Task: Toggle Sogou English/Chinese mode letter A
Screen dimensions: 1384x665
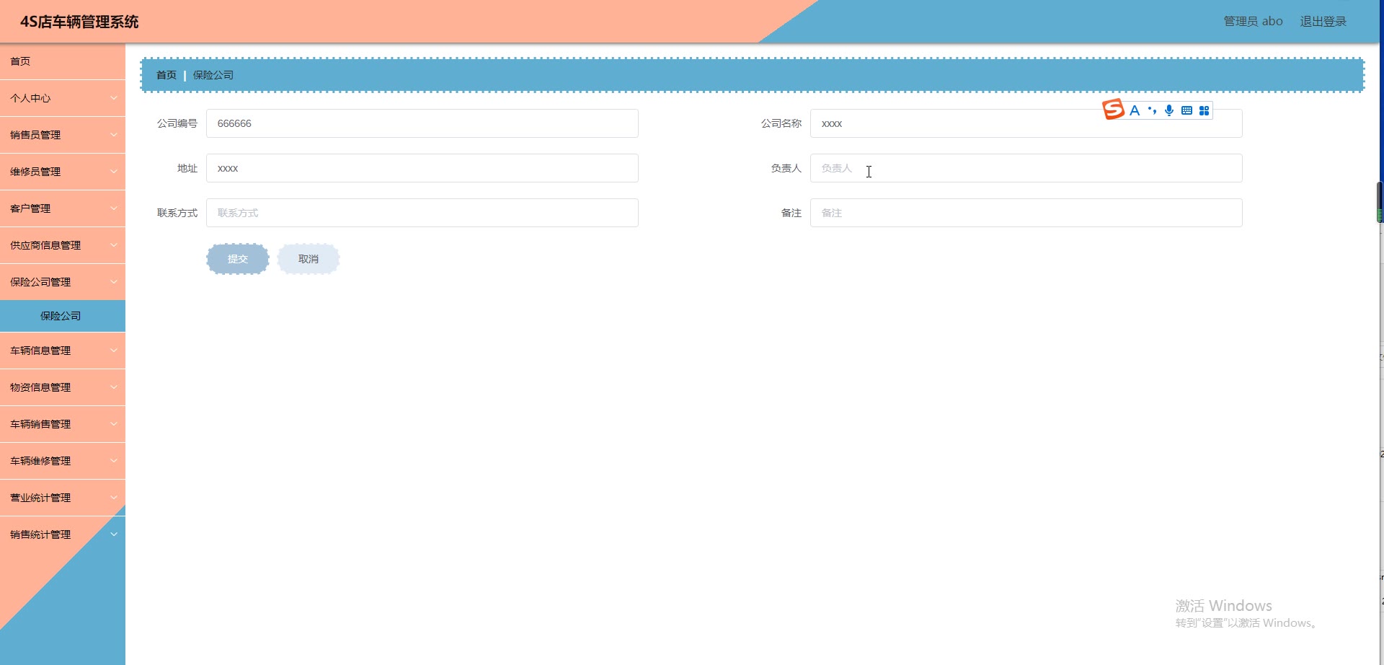Action: point(1135,110)
